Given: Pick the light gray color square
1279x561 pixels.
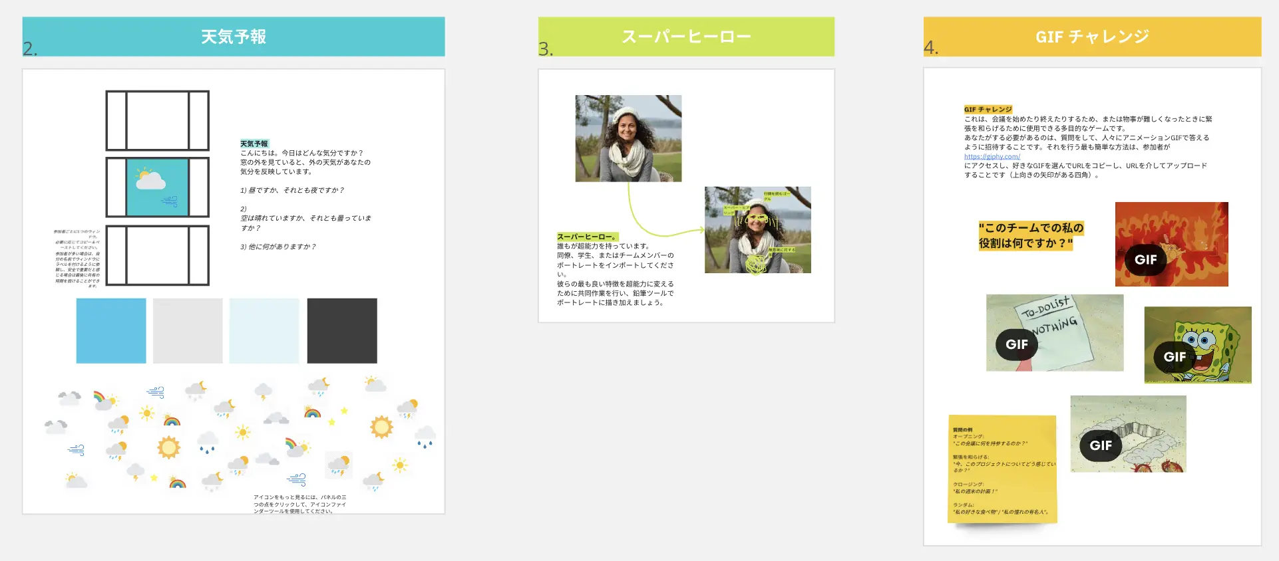Looking at the screenshot, I should [188, 330].
